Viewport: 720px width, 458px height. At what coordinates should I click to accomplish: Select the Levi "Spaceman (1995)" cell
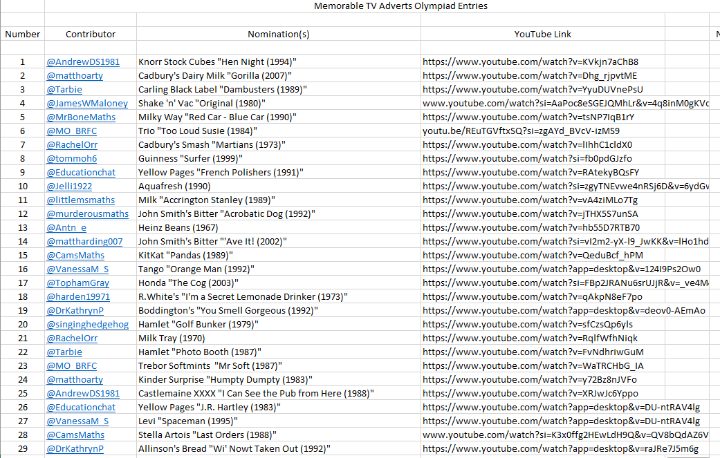279,421
